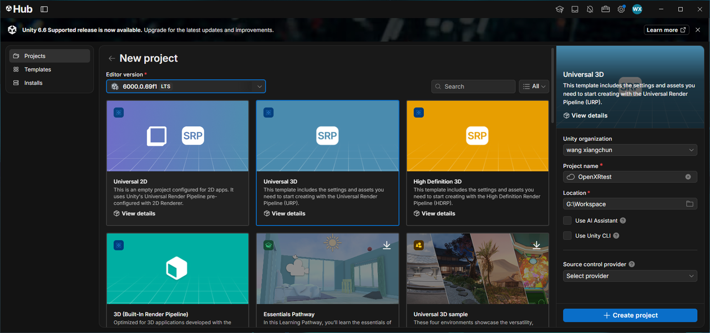Open the muted notifications bell icon
This screenshot has height=333, width=710.
point(590,9)
